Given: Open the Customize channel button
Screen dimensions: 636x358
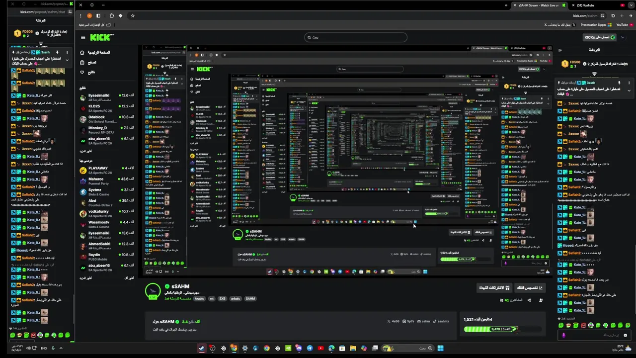Looking at the screenshot, I should pos(530,287).
